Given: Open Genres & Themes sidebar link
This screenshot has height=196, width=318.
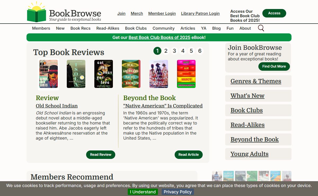Looking at the screenshot, I should point(256,81).
